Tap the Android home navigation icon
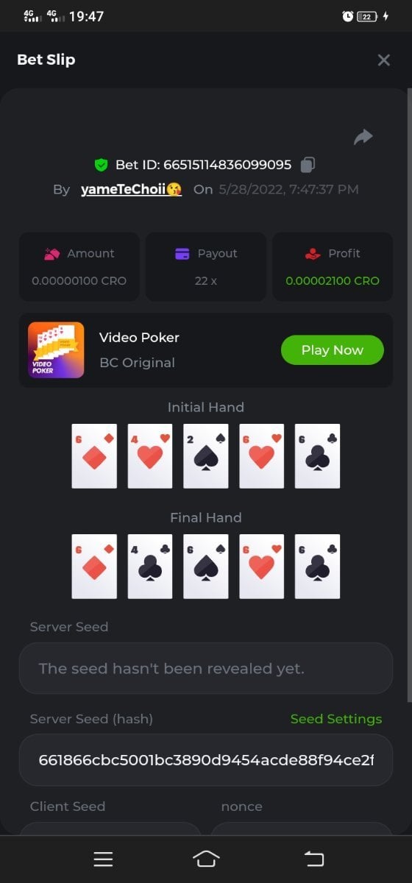412x883 pixels. click(206, 859)
